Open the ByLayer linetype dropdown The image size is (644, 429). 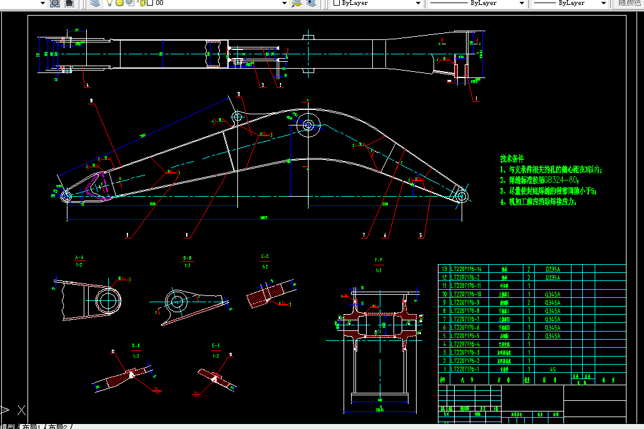pos(522,3)
